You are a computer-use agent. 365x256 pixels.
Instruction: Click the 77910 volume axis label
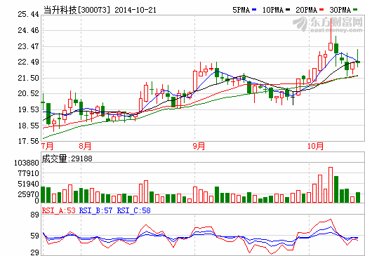(x=28, y=173)
